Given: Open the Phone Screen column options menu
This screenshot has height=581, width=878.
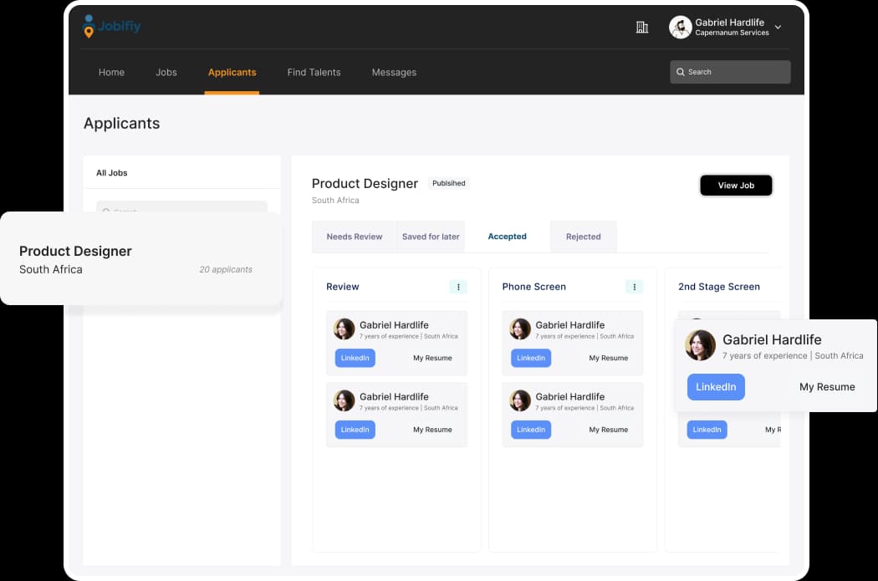Looking at the screenshot, I should click(x=635, y=286).
